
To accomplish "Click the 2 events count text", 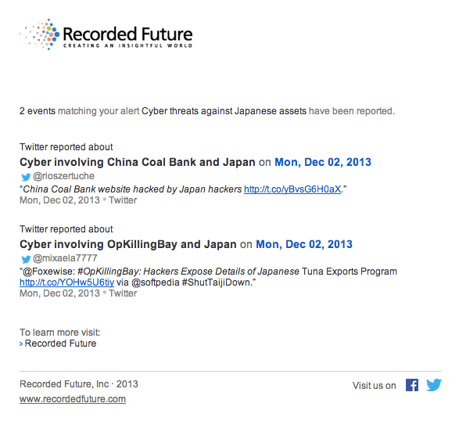I will point(38,111).
